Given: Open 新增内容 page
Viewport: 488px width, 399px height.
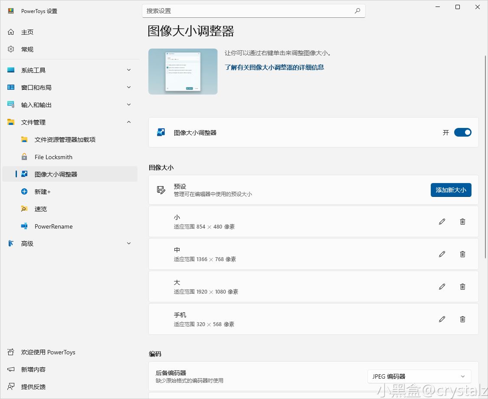Looking at the screenshot, I should (70, 370).
